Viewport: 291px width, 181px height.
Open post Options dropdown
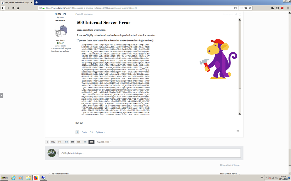[100, 132]
